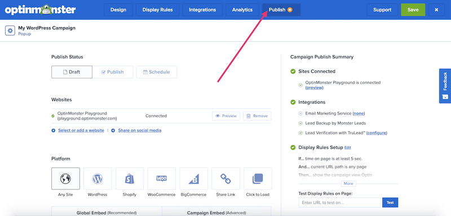Open the Publish tab
The height and width of the screenshot is (216, 451).
pos(281,10)
